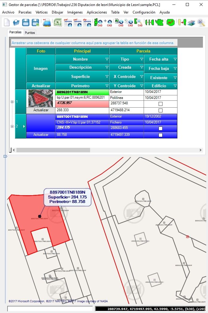Click the faded document CAD export icon
The image size is (208, 313).
[x=129, y=22]
